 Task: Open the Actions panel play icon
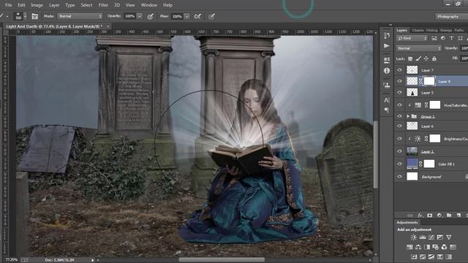tap(387, 45)
